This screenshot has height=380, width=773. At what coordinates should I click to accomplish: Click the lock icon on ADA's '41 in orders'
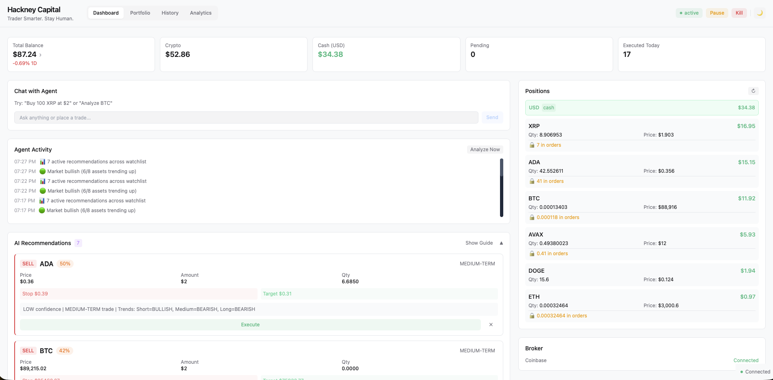pyautogui.click(x=532, y=181)
